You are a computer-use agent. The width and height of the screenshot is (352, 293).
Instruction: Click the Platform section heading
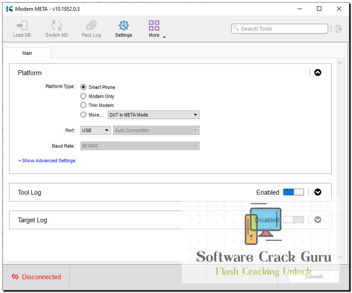click(29, 73)
